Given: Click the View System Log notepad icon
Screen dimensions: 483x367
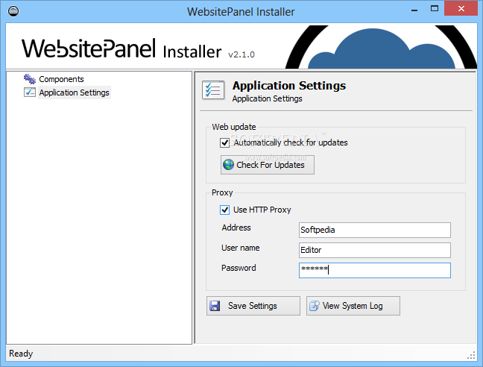Looking at the screenshot, I should 314,306.
